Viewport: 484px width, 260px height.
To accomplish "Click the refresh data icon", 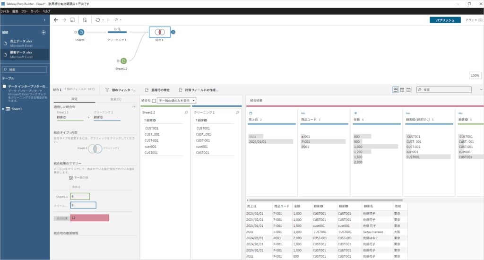I will click(97, 20).
